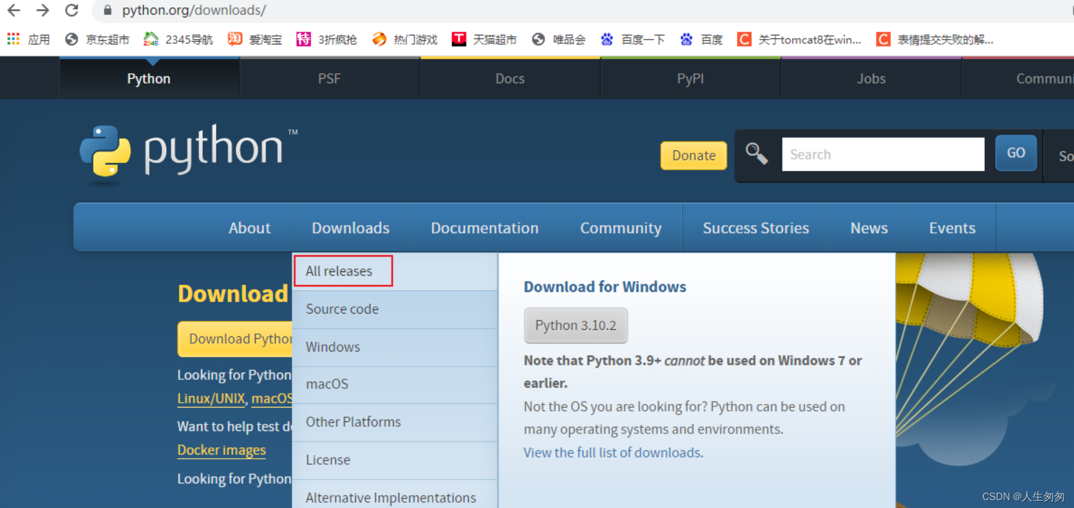Select the PSF top tab
Screen dimensions: 1074x508
coord(329,79)
